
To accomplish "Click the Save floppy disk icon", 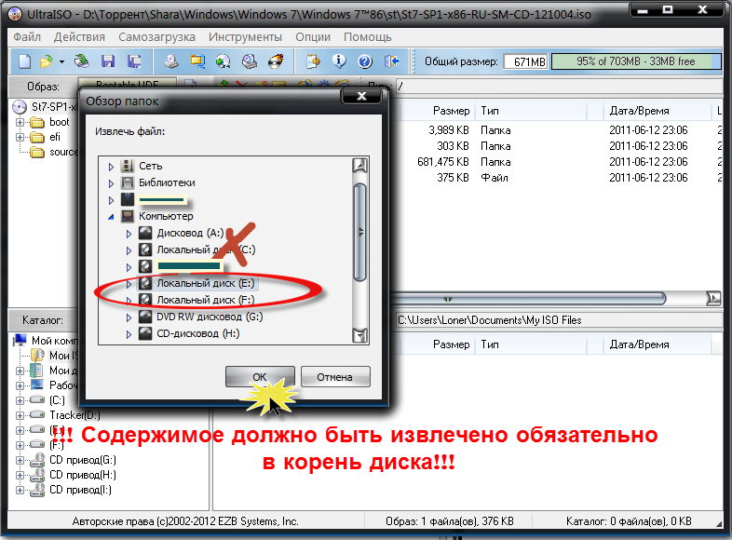I will (108, 61).
